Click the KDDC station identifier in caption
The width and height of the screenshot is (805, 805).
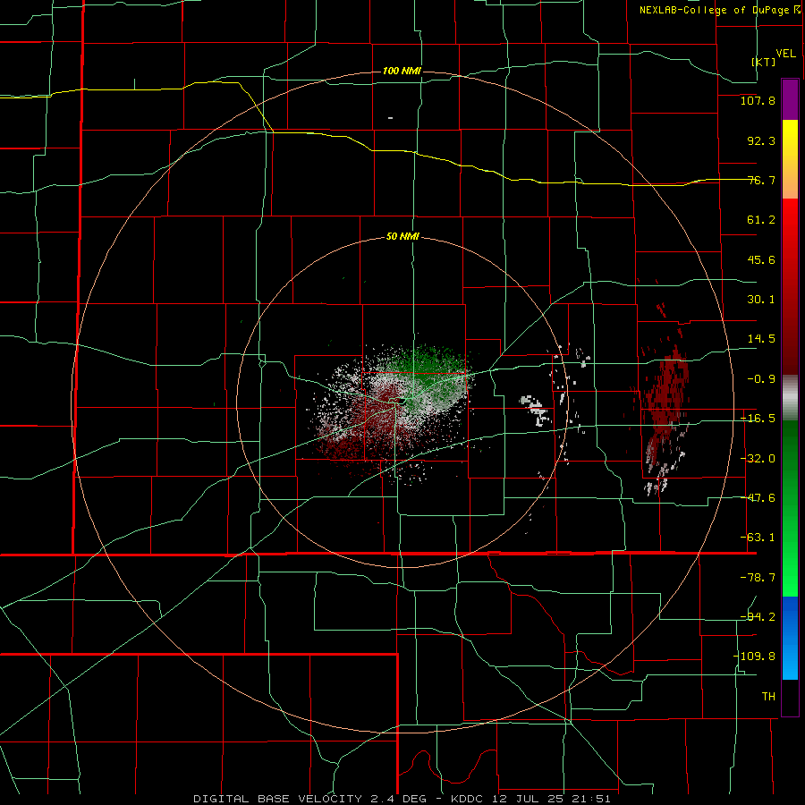[x=466, y=799]
